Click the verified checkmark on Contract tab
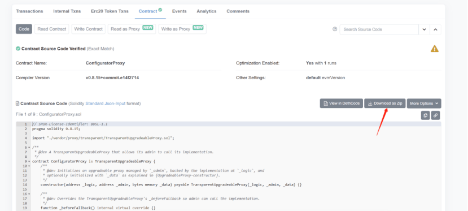Image resolution: width=468 pixels, height=211 pixels. (160, 10)
